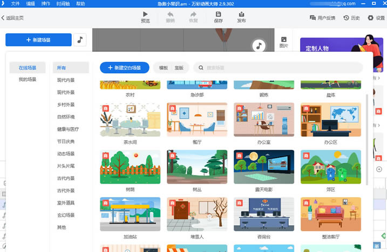The width and height of the screenshot is (387, 252).
Task: Select 室外道具 category
Action: pos(66,203)
